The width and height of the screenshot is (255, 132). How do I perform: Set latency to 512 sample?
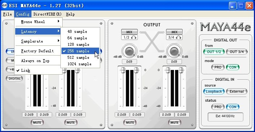[x=80, y=57]
